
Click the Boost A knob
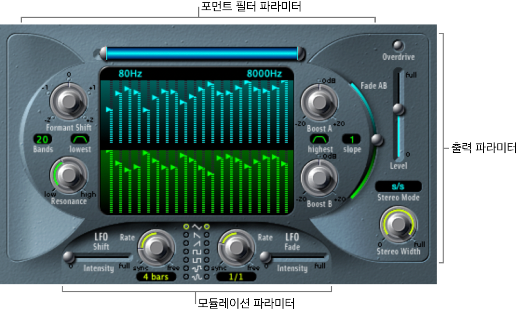(x=319, y=103)
